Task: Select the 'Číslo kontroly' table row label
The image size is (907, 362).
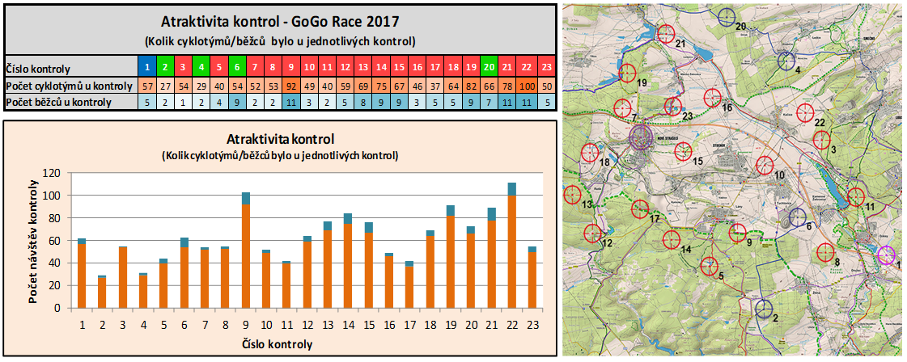Action: (37, 69)
